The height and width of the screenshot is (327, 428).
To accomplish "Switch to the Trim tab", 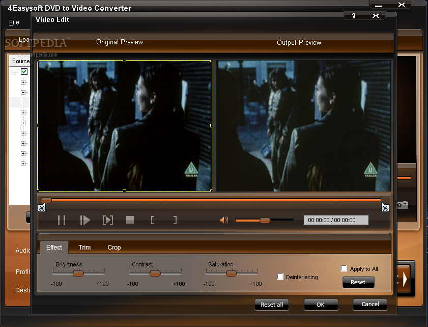I will coord(84,247).
